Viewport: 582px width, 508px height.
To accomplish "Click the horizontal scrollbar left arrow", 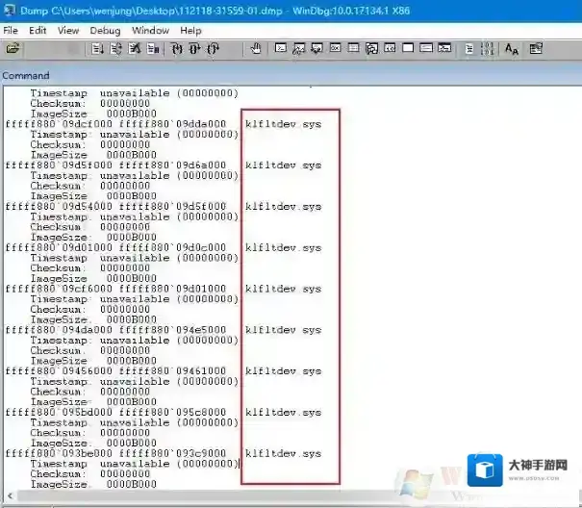I will (x=10, y=495).
